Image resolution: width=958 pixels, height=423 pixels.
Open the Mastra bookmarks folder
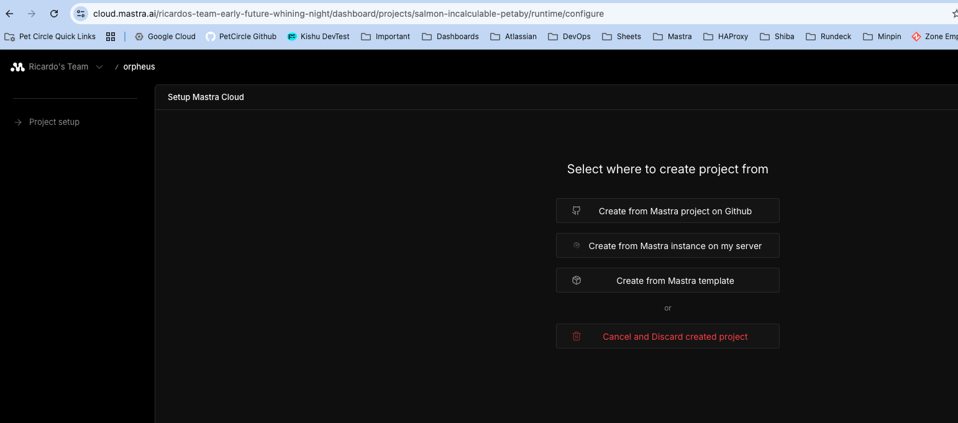click(x=672, y=37)
